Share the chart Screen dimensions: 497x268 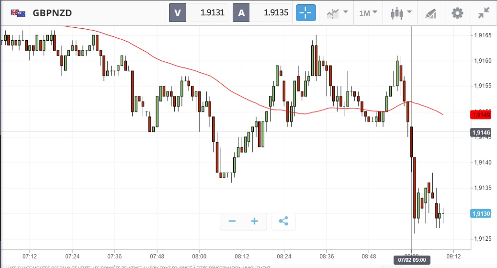click(283, 221)
